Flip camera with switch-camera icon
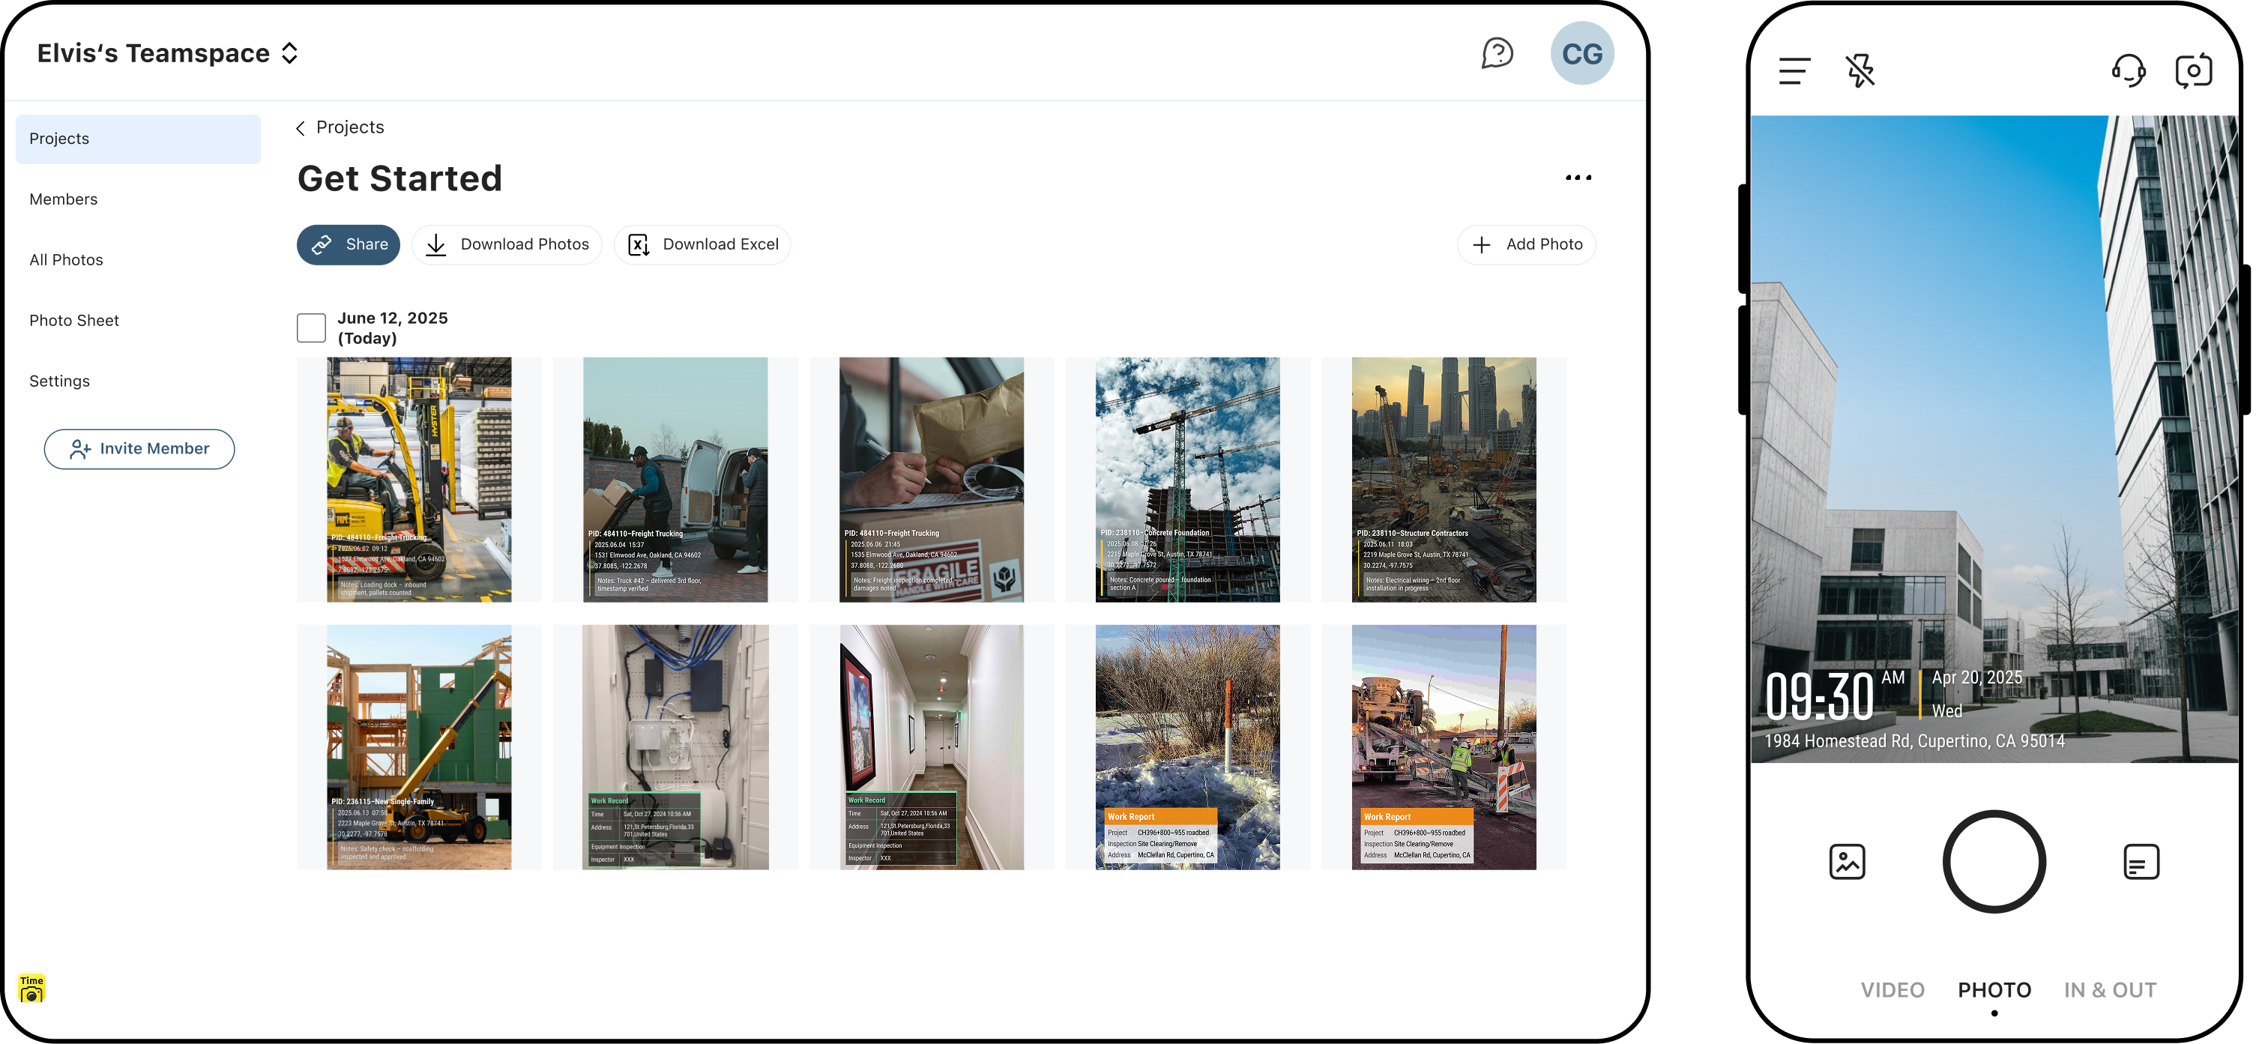 (x=2193, y=71)
